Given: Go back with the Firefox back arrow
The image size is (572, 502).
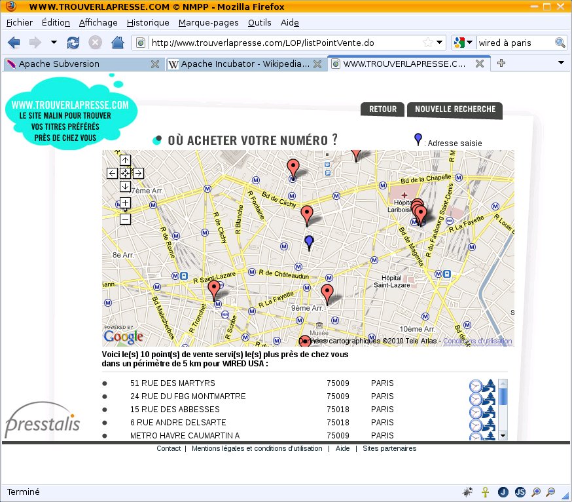Looking at the screenshot, I should pos(14,43).
